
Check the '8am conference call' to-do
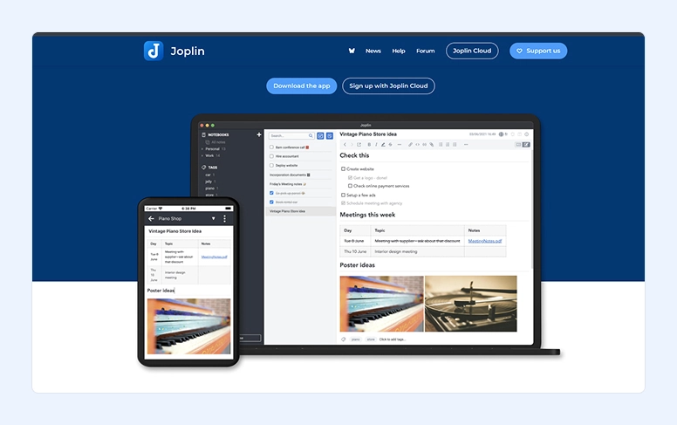coord(271,147)
